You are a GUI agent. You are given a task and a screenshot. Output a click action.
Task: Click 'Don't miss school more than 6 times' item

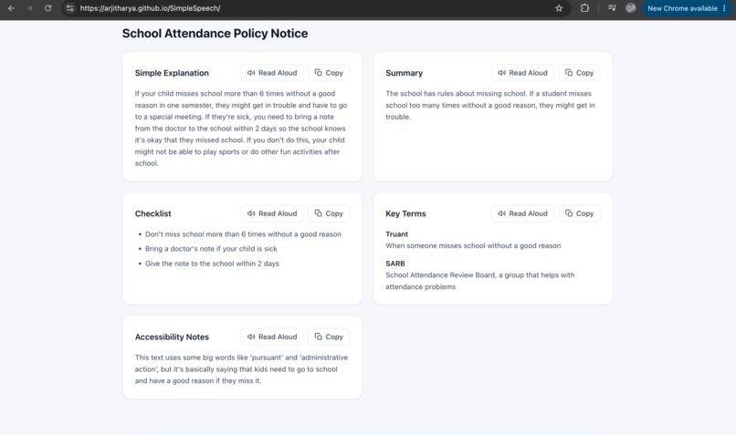coord(243,233)
